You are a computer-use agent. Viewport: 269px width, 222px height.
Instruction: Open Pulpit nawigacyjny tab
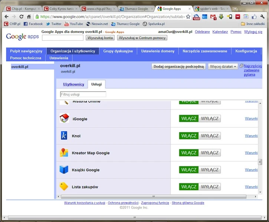(x=26, y=51)
